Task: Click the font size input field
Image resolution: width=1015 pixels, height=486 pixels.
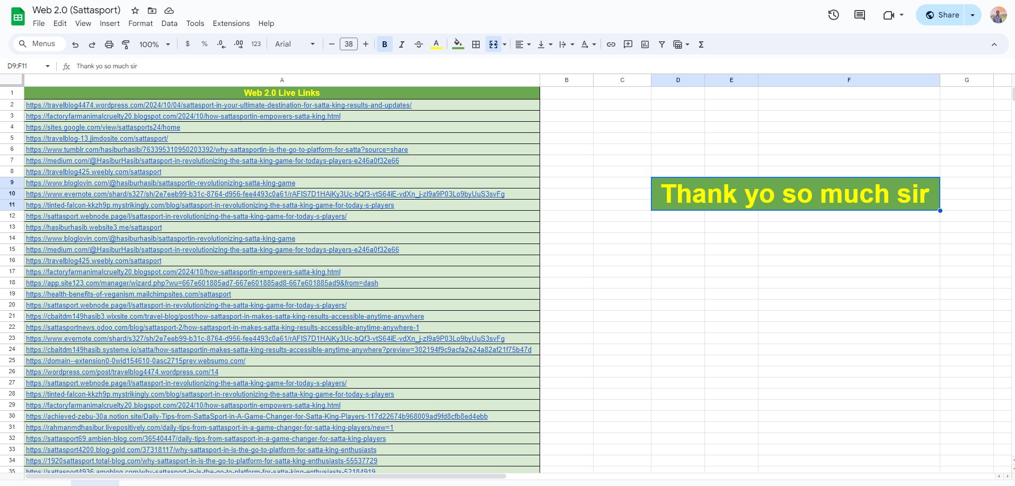Action: coord(348,44)
